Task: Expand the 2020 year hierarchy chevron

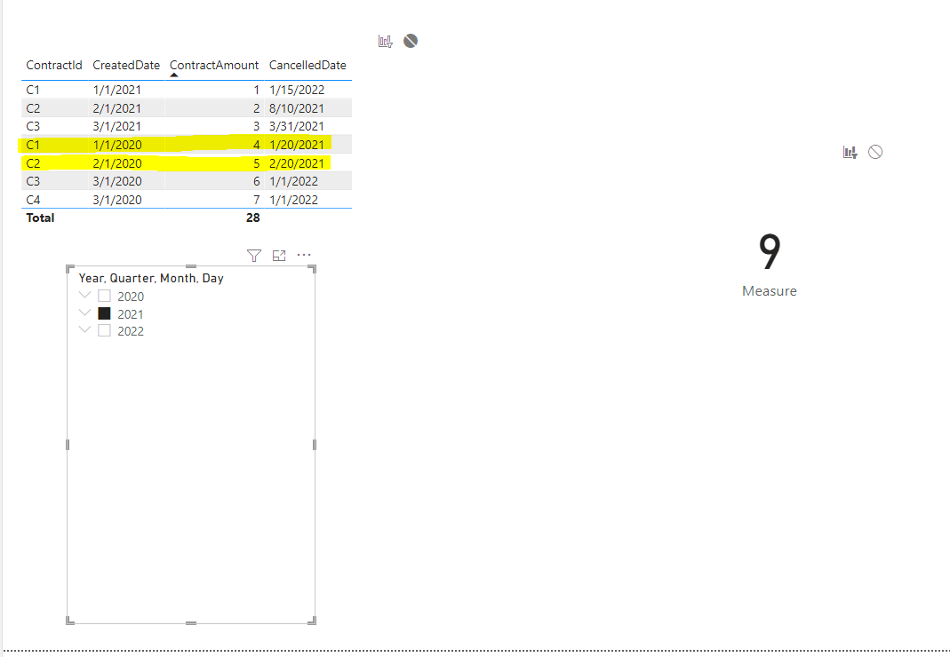Action: [x=84, y=296]
